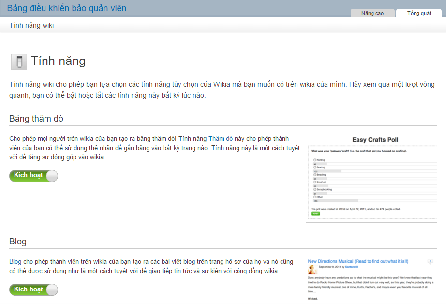Click the Tính năng page heading

click(58, 61)
